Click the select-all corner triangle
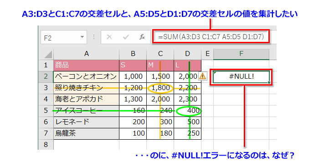The image size is (319, 167). tap(48, 54)
